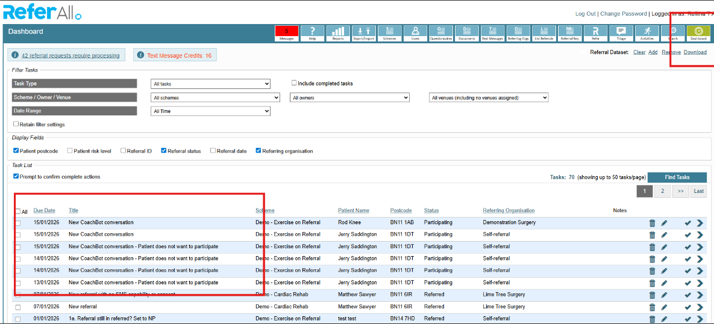This screenshot has width=714, height=324.
Task: Delete the Rod Knee task with trash icon
Action: [x=652, y=223]
